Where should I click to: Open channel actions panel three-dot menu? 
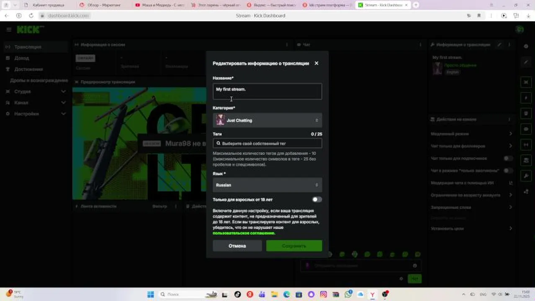coord(509,119)
